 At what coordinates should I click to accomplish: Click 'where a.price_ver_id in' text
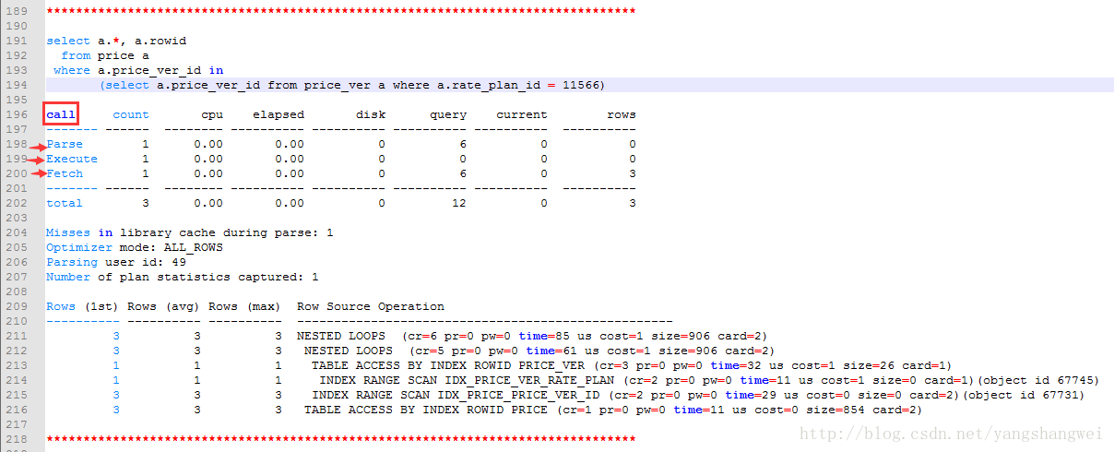tap(138, 70)
